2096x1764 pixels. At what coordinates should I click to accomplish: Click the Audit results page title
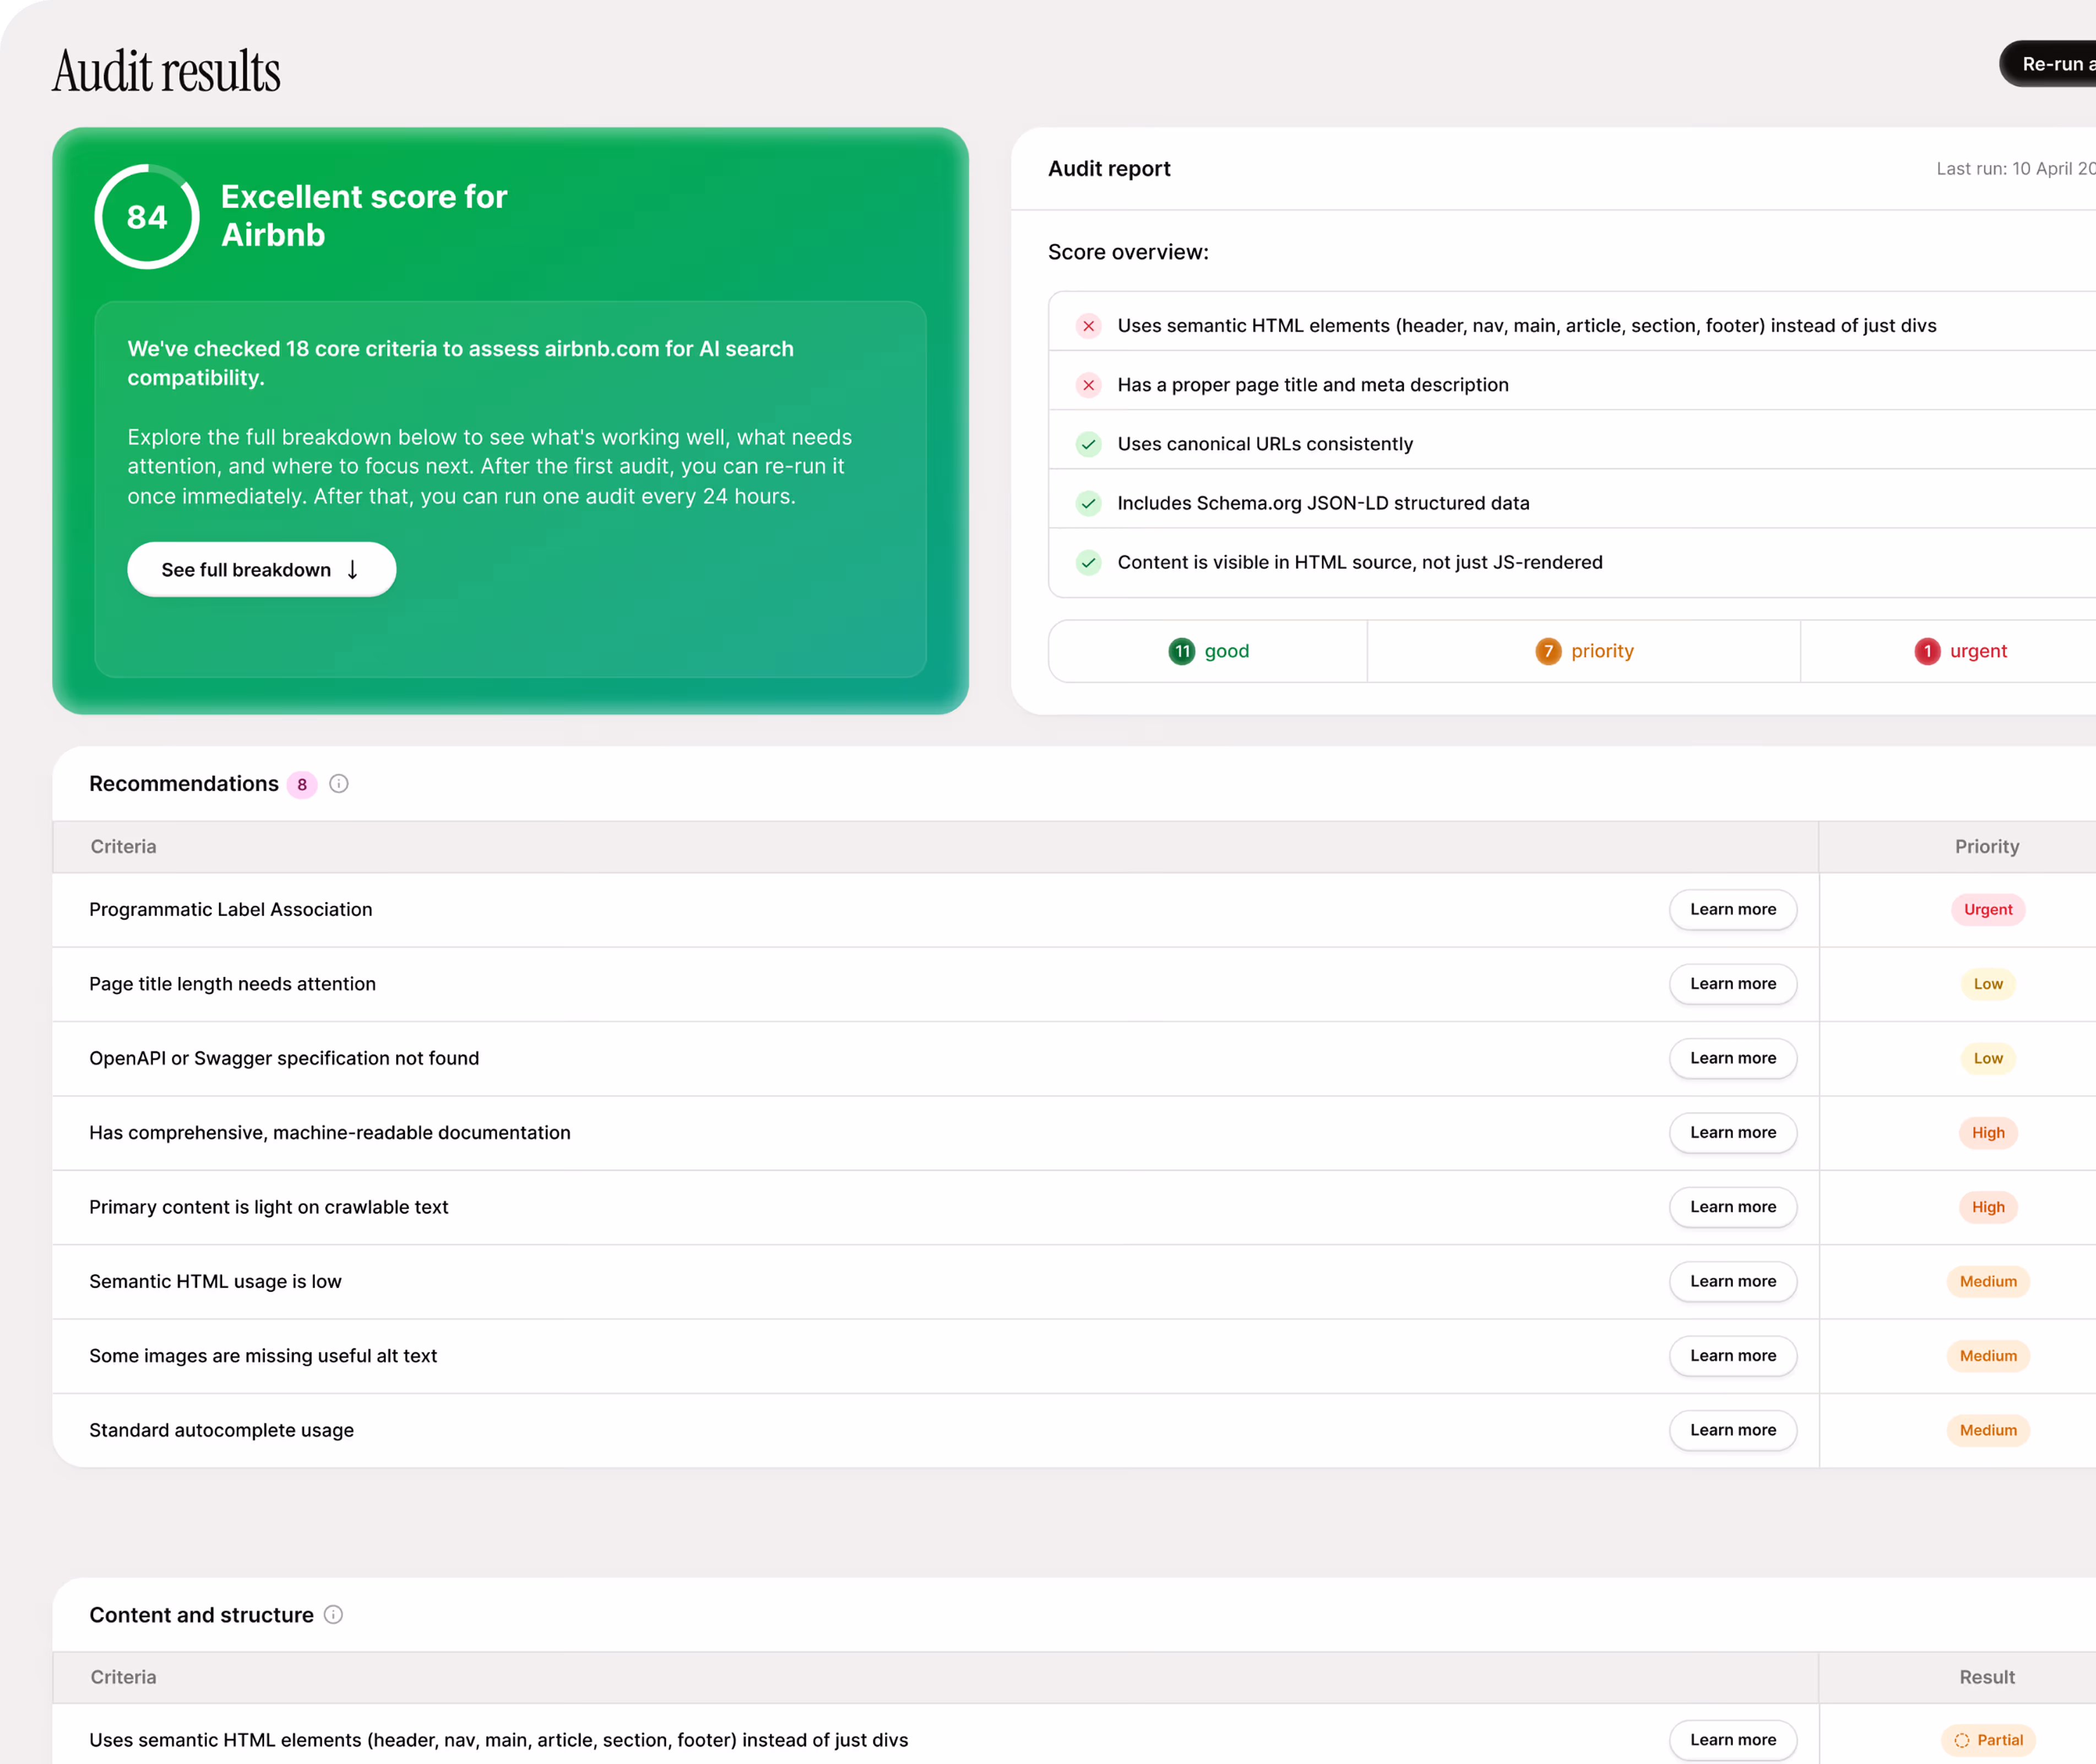[166, 72]
